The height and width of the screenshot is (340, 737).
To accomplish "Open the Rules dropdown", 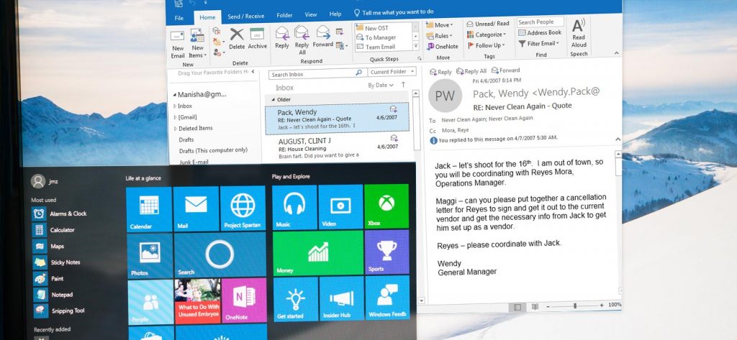I will coord(439,36).
